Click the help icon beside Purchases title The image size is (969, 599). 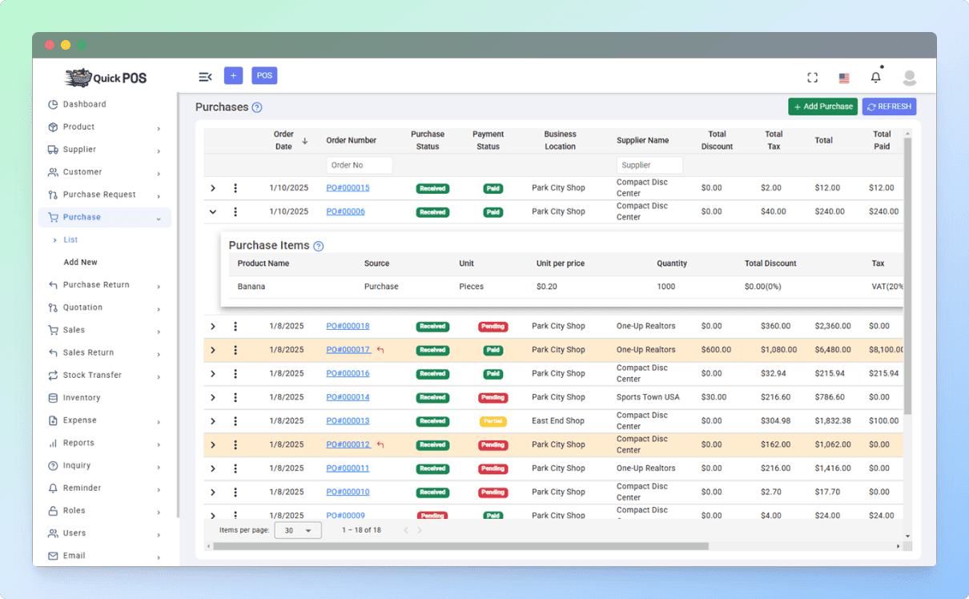pyautogui.click(x=257, y=107)
